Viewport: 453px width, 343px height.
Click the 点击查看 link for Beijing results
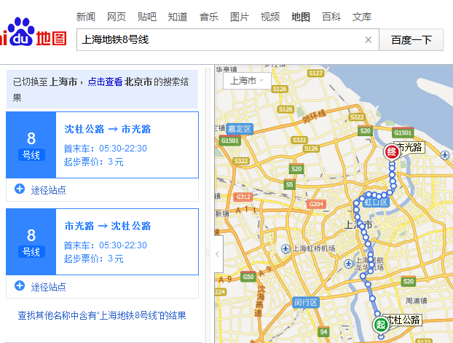[105, 82]
